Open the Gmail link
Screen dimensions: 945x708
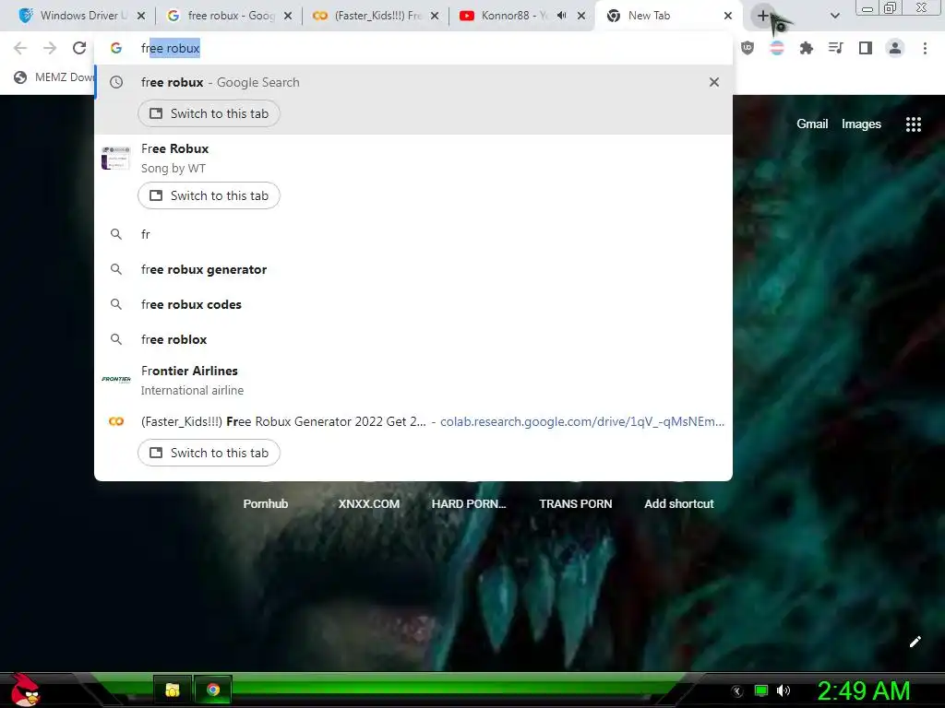tap(812, 124)
